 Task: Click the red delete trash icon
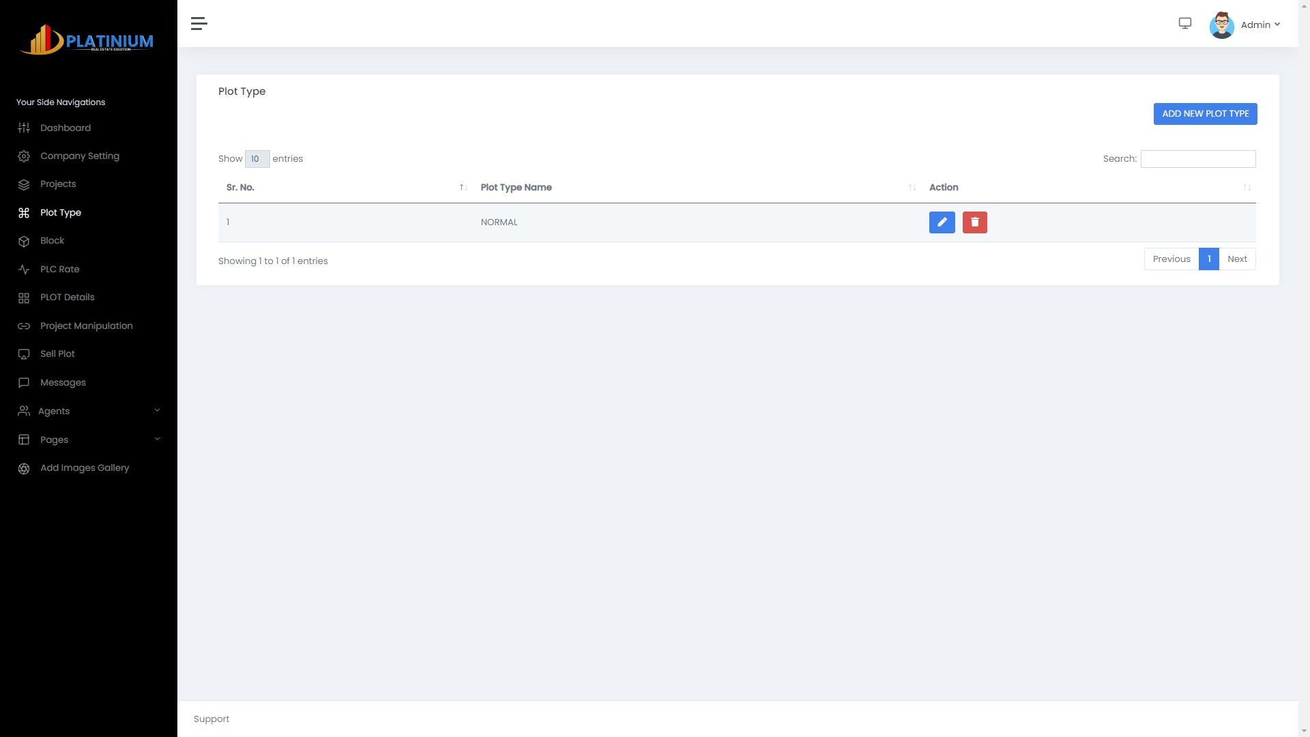974,222
